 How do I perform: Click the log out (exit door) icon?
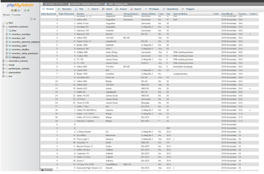(x=15, y=10)
